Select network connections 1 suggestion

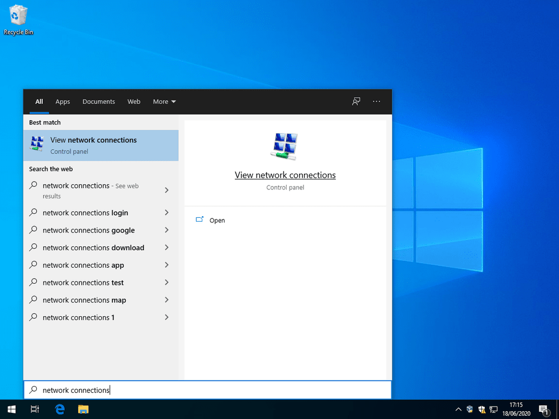(101, 317)
